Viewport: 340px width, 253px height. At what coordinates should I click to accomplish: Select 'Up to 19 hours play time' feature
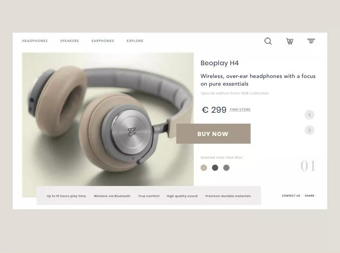(66, 196)
